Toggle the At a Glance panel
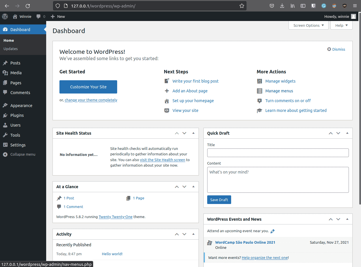Viewport: 361px width, 267px height. (193, 187)
